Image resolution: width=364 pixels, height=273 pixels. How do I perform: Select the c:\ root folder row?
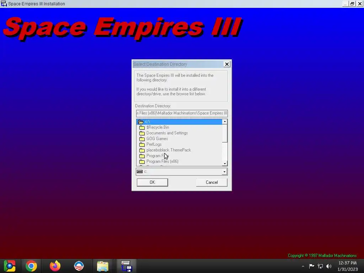coord(179,122)
